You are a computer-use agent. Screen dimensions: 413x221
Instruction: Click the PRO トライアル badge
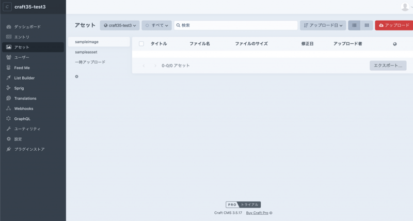tap(243, 204)
